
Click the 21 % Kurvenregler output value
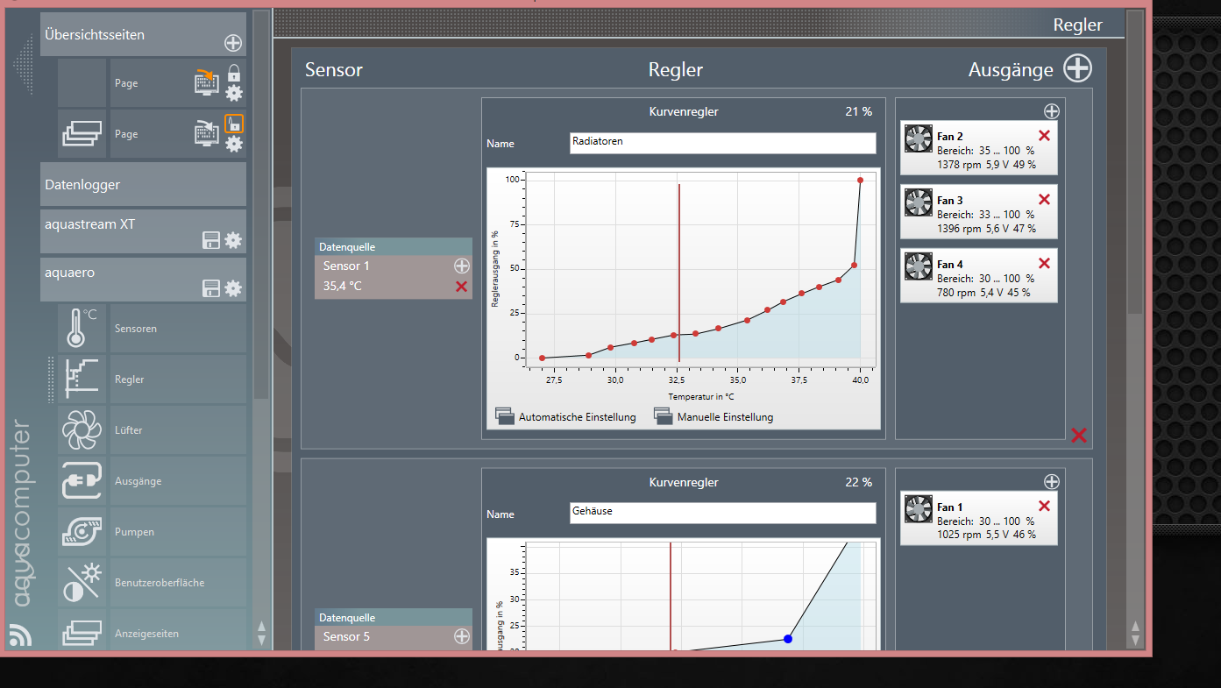click(x=859, y=111)
